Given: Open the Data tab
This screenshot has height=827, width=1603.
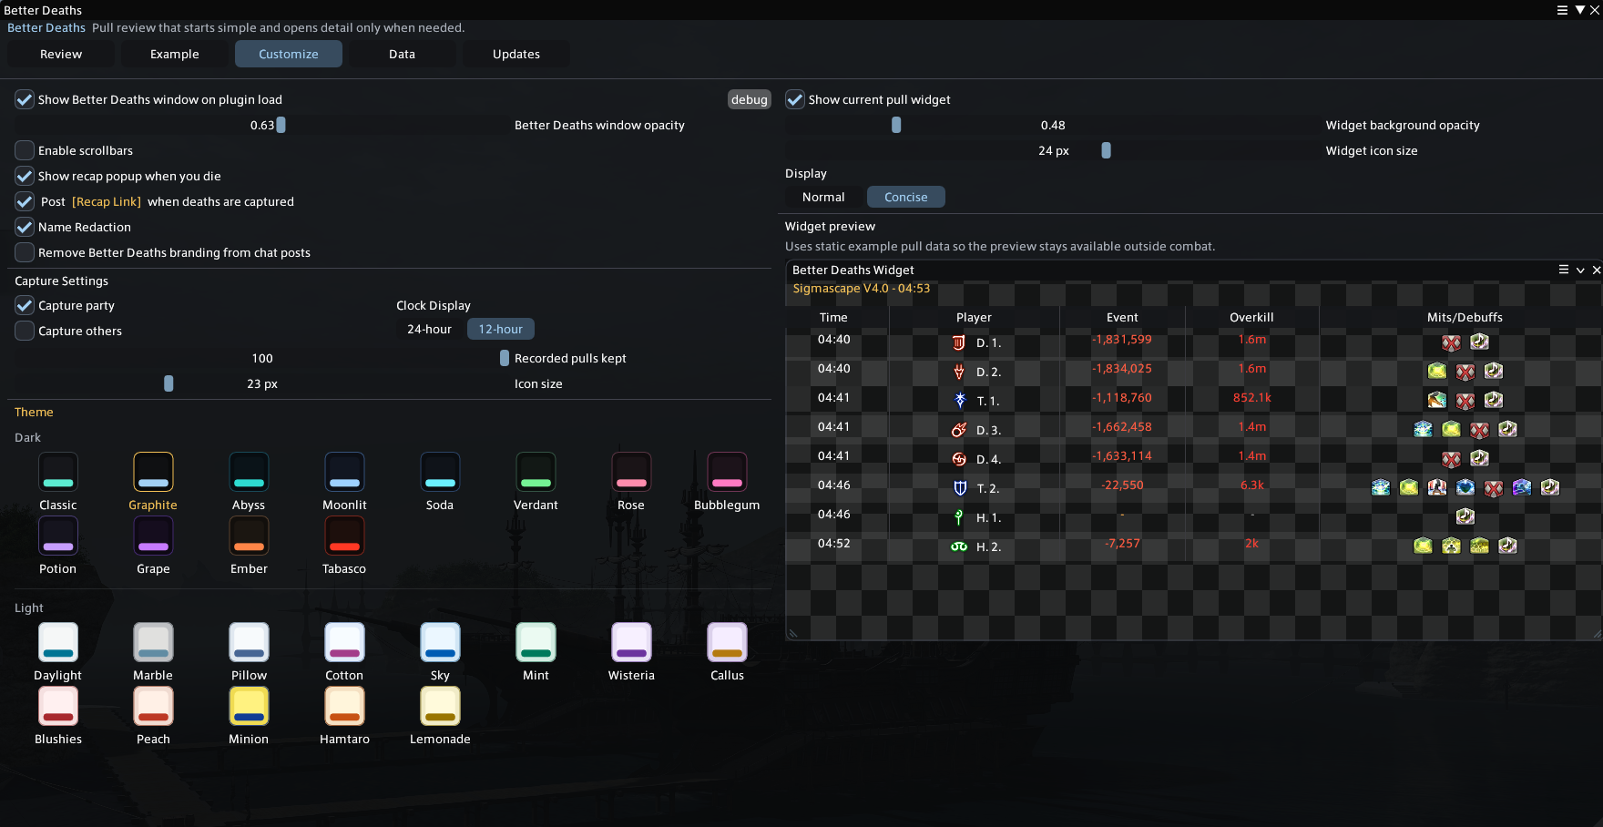Looking at the screenshot, I should point(403,54).
